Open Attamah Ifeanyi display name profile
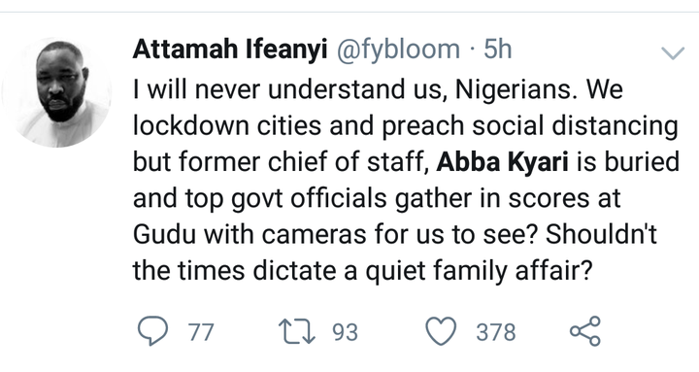This screenshot has height=372, width=699. (230, 50)
